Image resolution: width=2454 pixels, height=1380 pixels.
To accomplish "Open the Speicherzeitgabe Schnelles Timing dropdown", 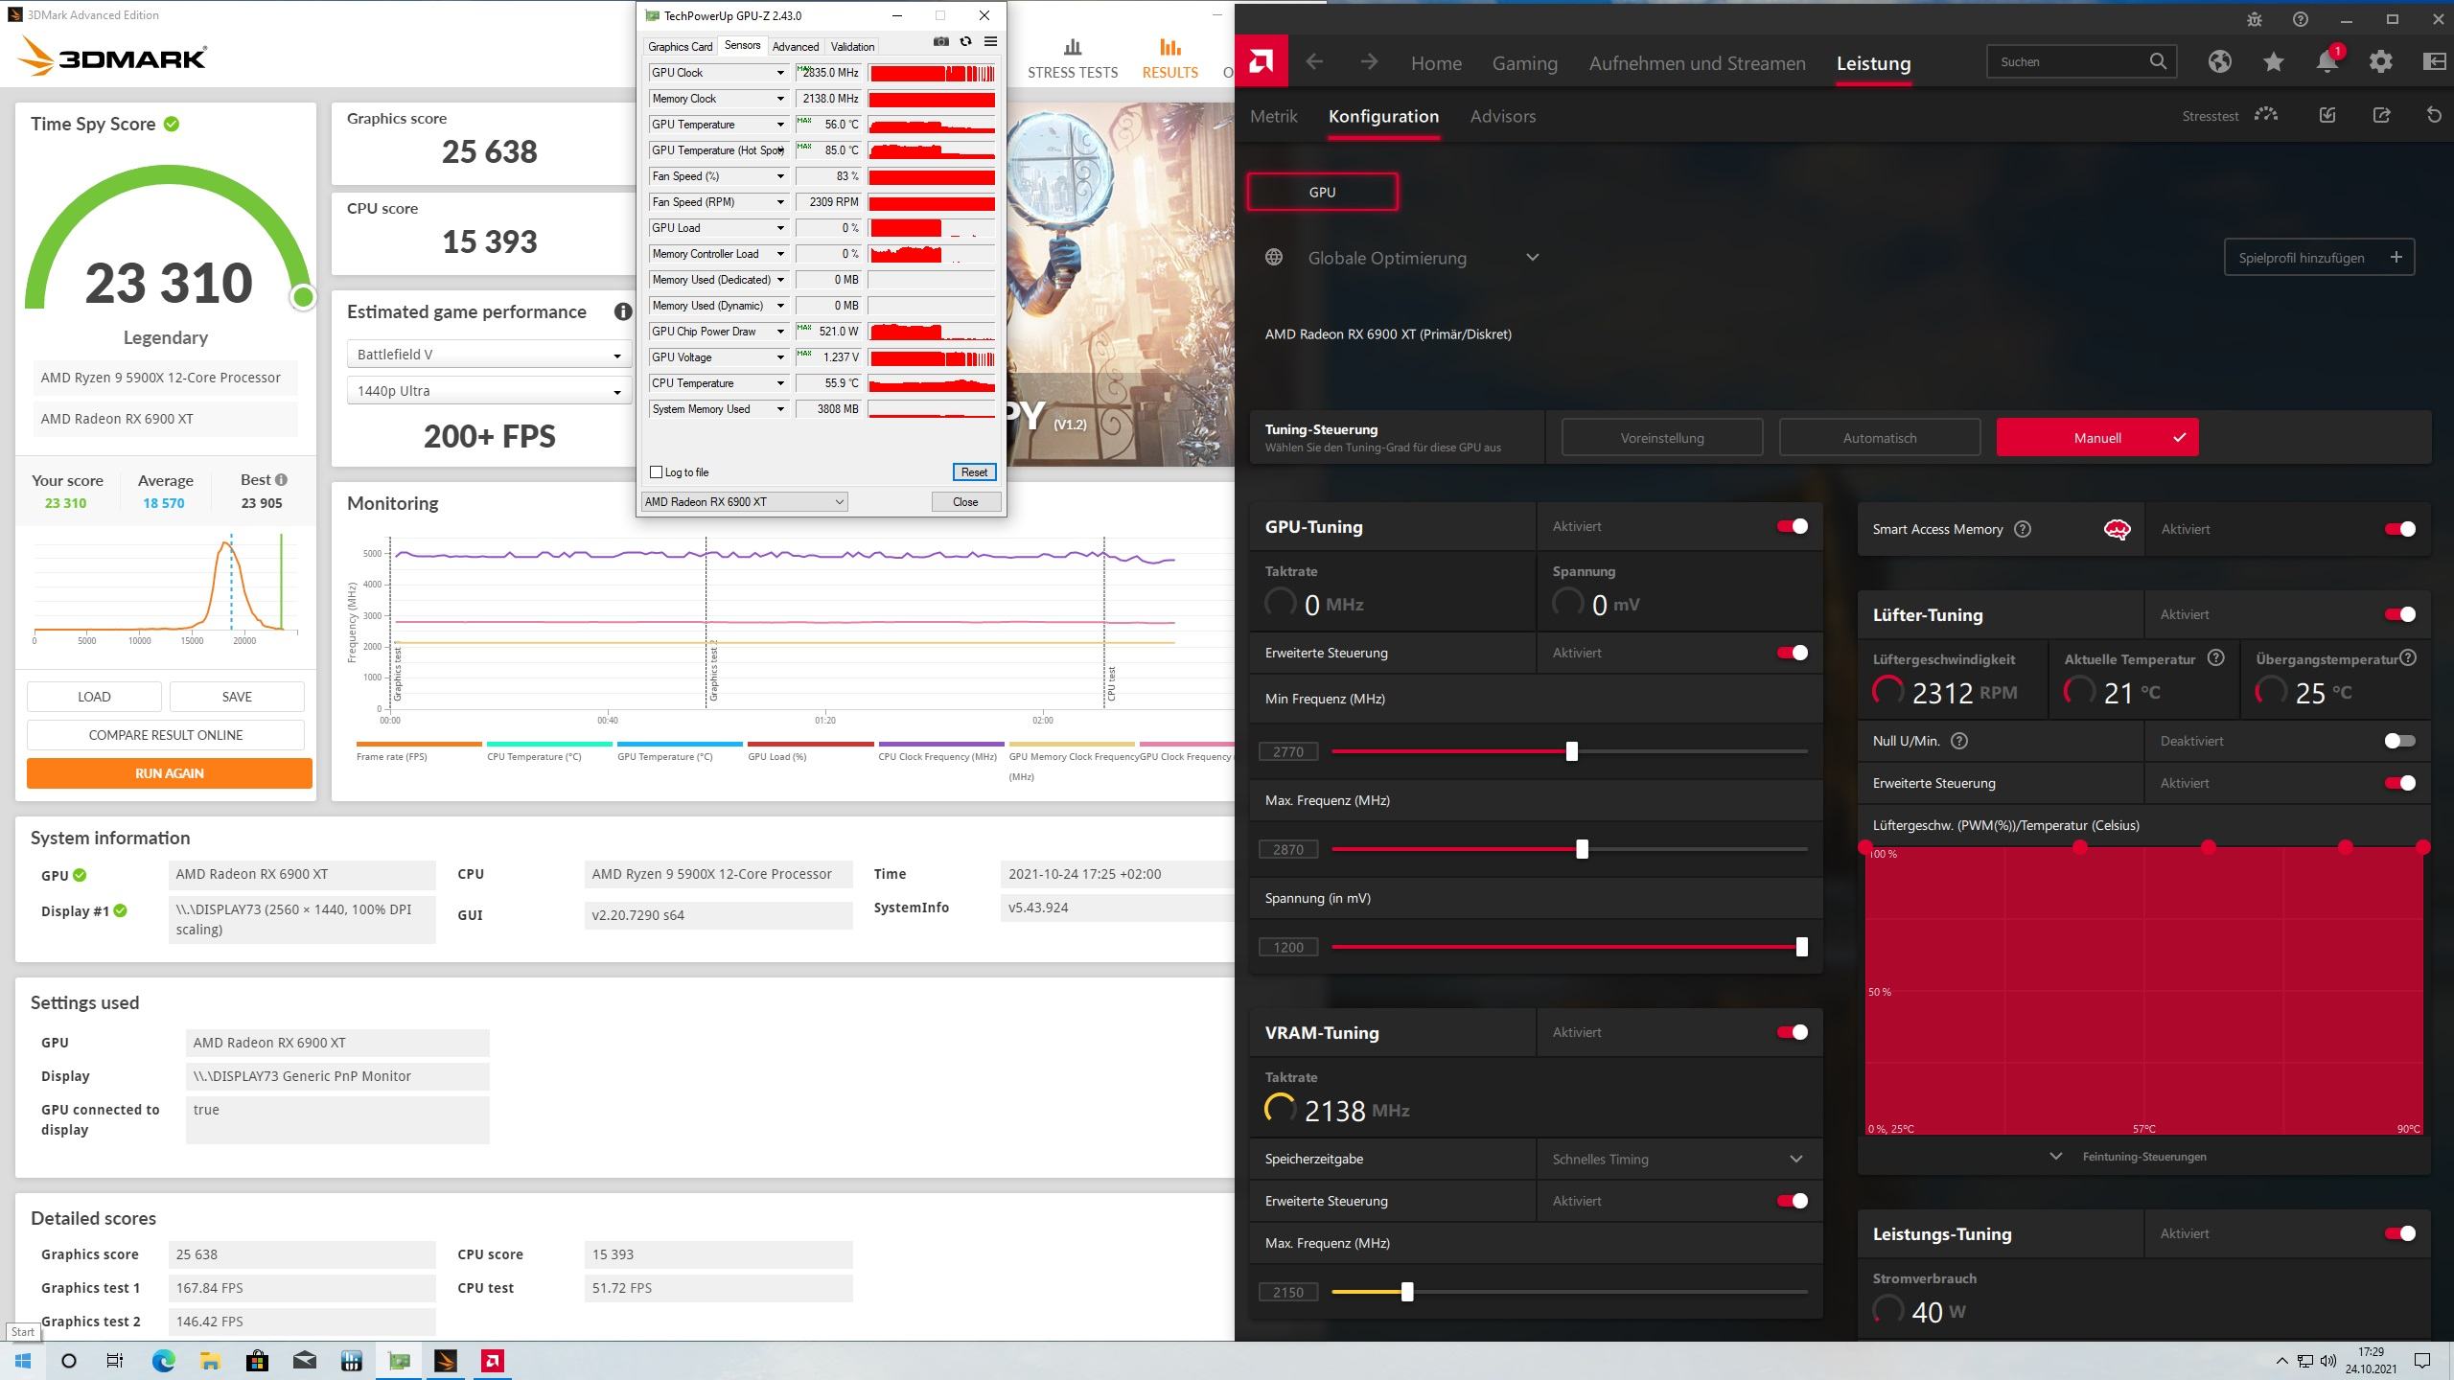I will [1678, 1159].
